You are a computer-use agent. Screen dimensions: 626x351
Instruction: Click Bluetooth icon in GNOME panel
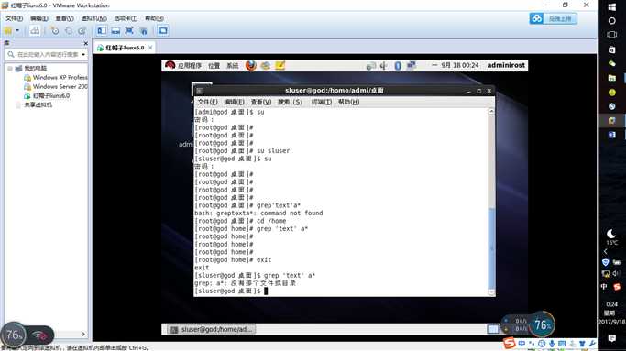click(x=398, y=66)
